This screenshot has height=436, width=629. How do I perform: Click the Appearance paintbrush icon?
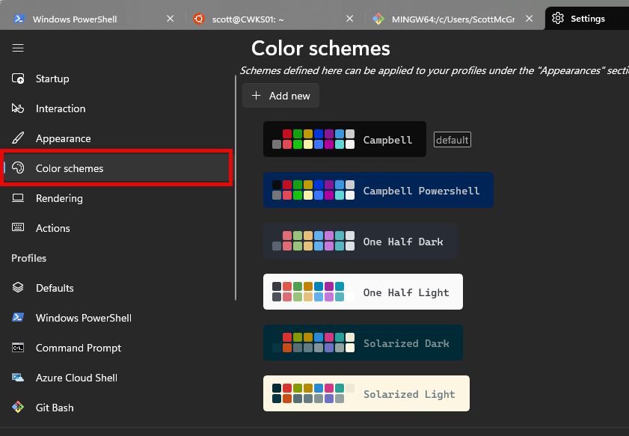18,138
